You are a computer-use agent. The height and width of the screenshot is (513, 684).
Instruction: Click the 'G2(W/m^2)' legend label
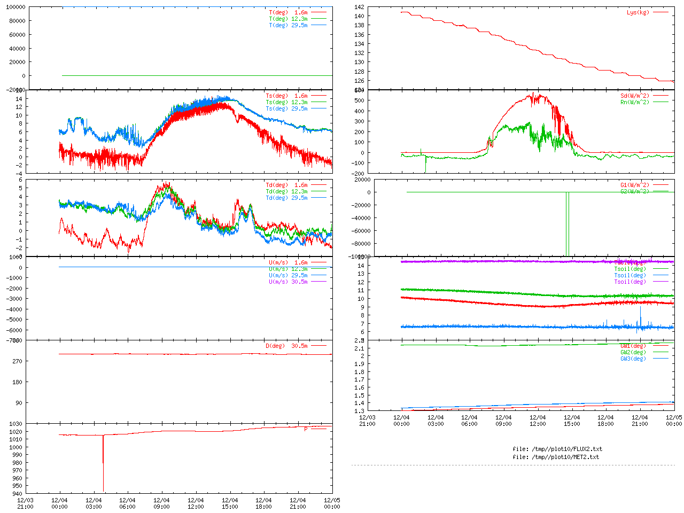pyautogui.click(x=635, y=191)
